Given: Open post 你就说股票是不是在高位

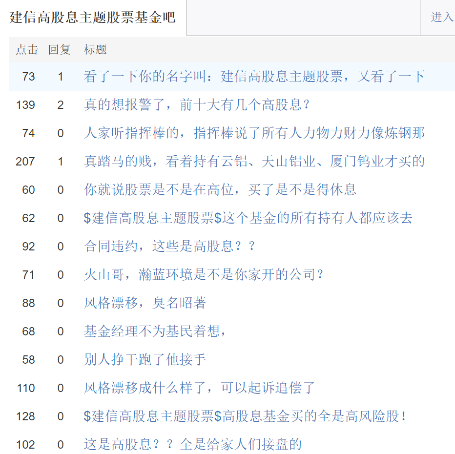Looking at the screenshot, I should [220, 190].
